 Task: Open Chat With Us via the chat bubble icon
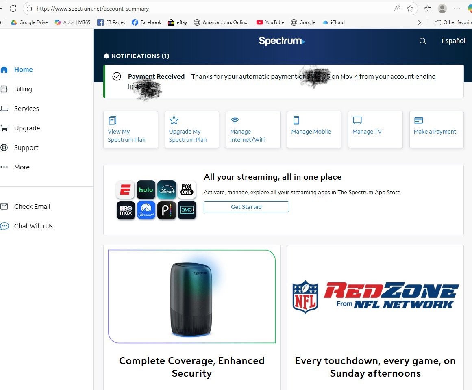click(x=5, y=226)
